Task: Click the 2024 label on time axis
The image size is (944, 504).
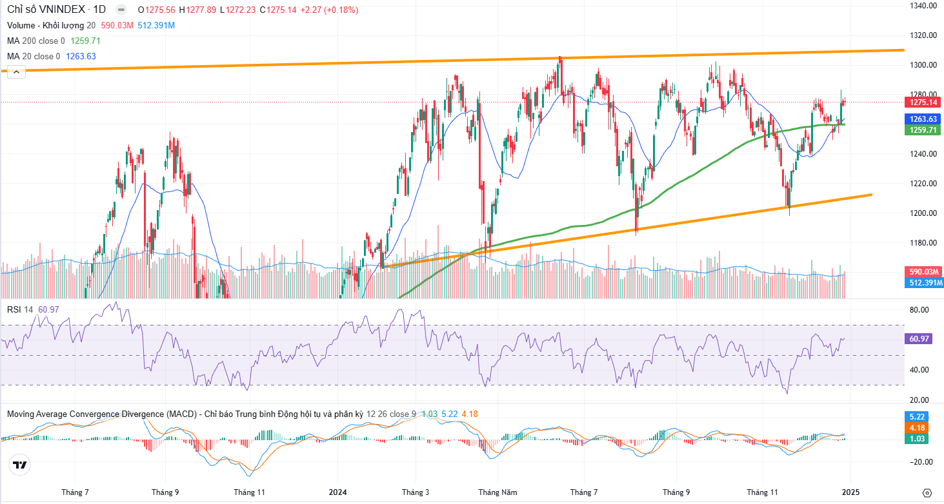Action: pyautogui.click(x=337, y=492)
